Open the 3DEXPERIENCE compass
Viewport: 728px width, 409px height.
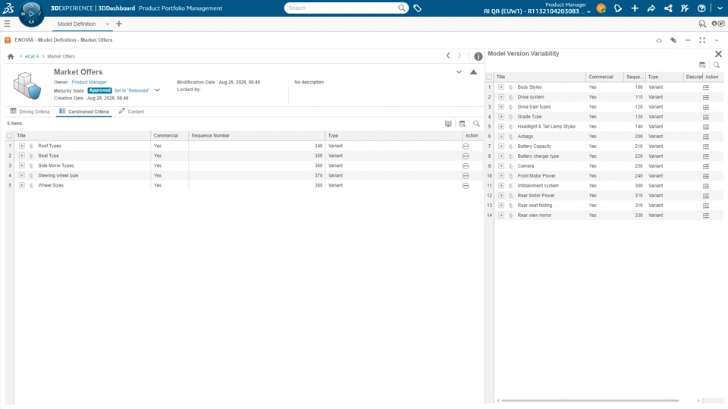(x=31, y=14)
